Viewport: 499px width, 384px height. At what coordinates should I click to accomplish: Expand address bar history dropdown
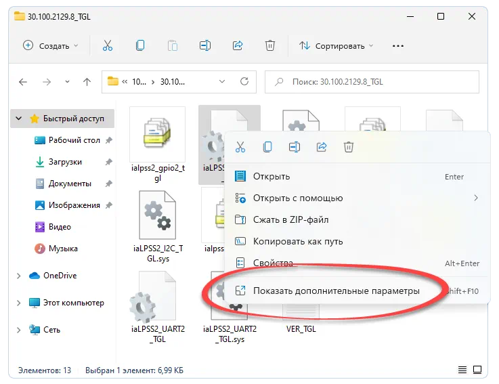coord(222,81)
